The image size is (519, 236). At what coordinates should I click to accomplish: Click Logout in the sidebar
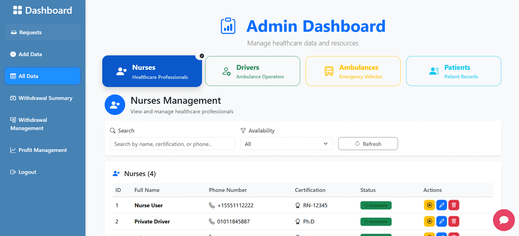click(x=27, y=172)
